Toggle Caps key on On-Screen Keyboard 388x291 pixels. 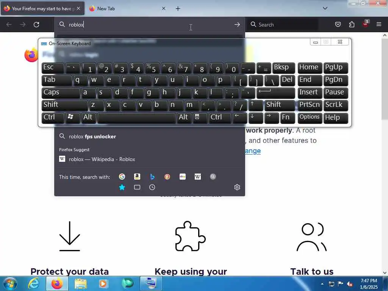tap(61, 93)
